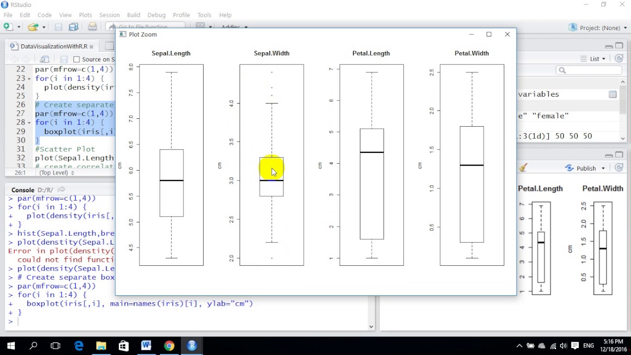The height and width of the screenshot is (355, 631).
Task: Open Microsoft Edge from the taskbar
Action: [x=79, y=346]
